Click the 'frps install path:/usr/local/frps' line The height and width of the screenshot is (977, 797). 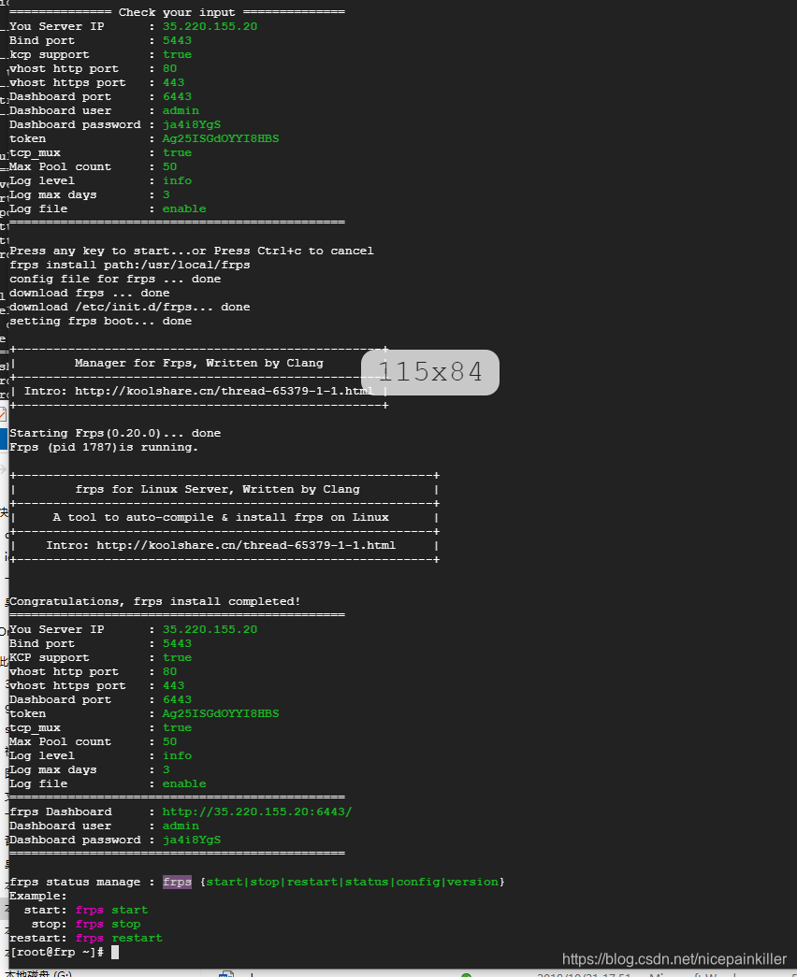coord(130,265)
